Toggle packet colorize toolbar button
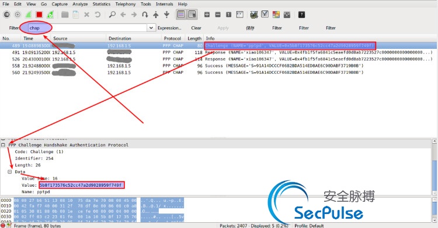 point(181,15)
